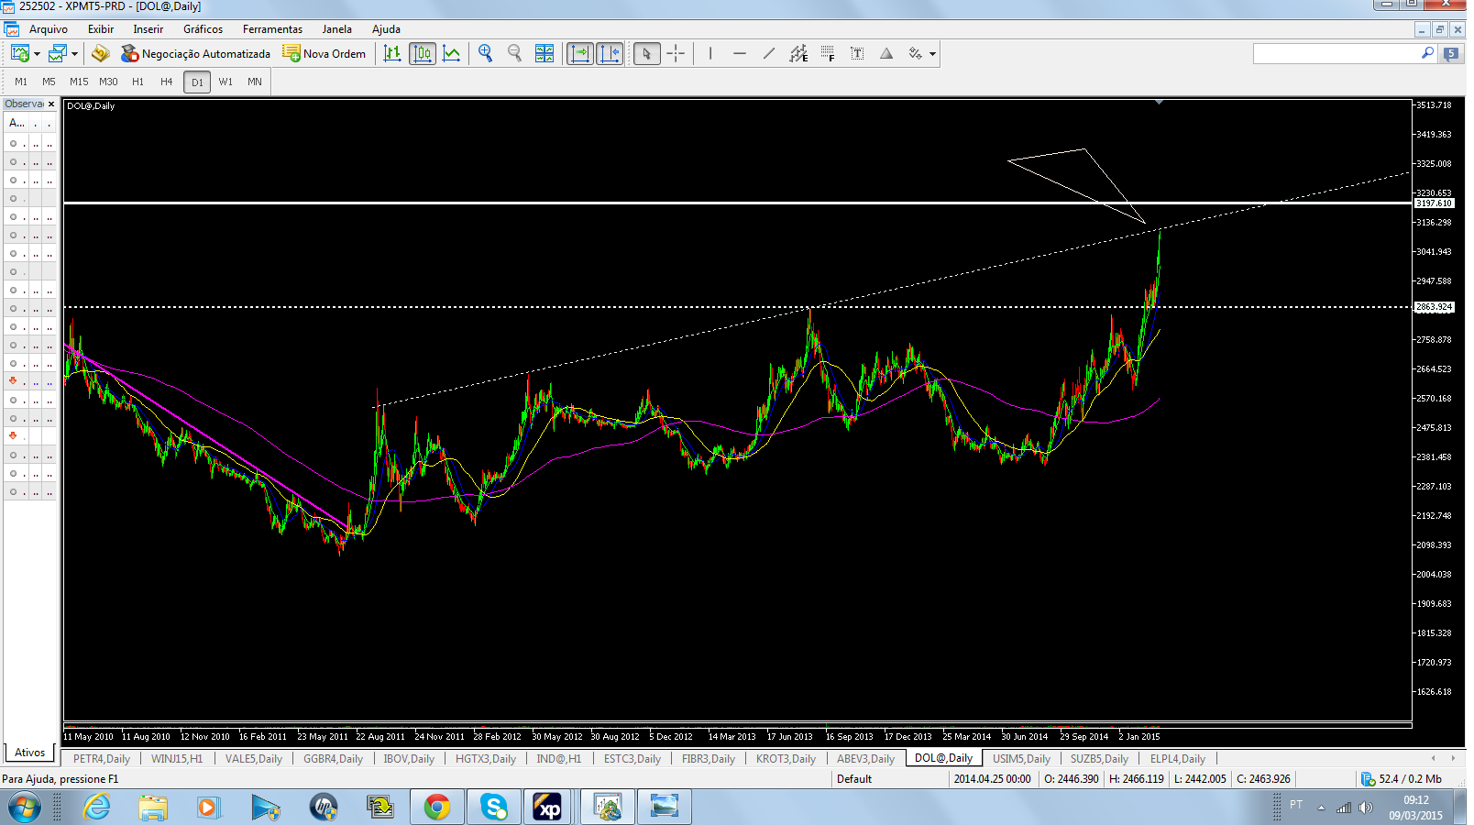Select the cursor arrow tool
Viewport: 1474px width, 825px height.
pyautogui.click(x=646, y=53)
